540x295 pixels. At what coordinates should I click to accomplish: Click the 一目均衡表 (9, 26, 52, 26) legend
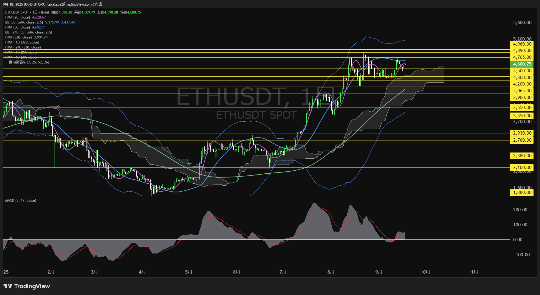tap(27, 62)
